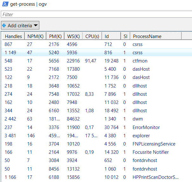Select the csrss row with Id 816
The width and height of the screenshot is (192, 182).
pyautogui.click(x=97, y=53)
